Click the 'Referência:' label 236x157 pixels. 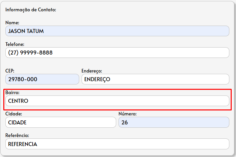[17, 136]
